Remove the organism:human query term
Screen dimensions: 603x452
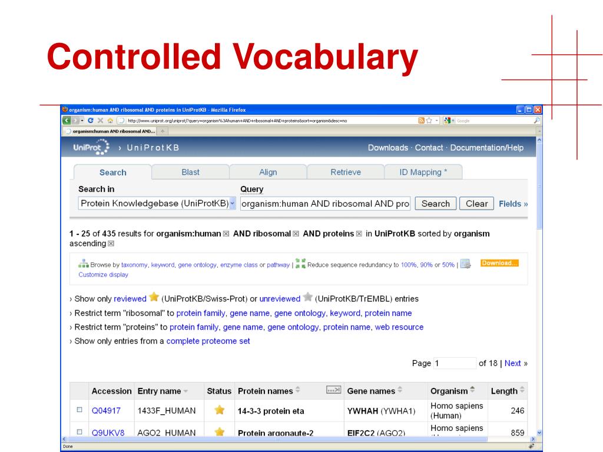(x=226, y=234)
